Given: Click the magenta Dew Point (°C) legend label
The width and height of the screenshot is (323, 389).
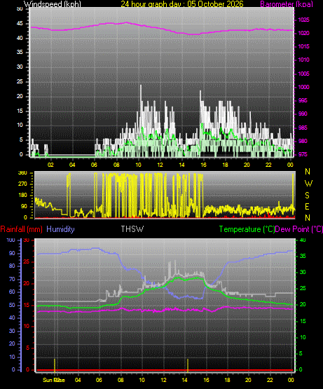Looking at the screenshot, I should (x=299, y=229).
